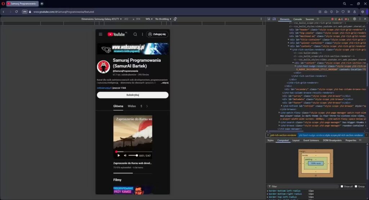Select the Computed sidebar tab

(x=283, y=141)
